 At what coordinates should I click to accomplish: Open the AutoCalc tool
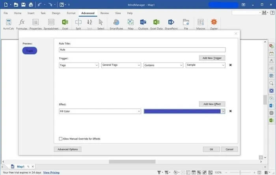8,24
